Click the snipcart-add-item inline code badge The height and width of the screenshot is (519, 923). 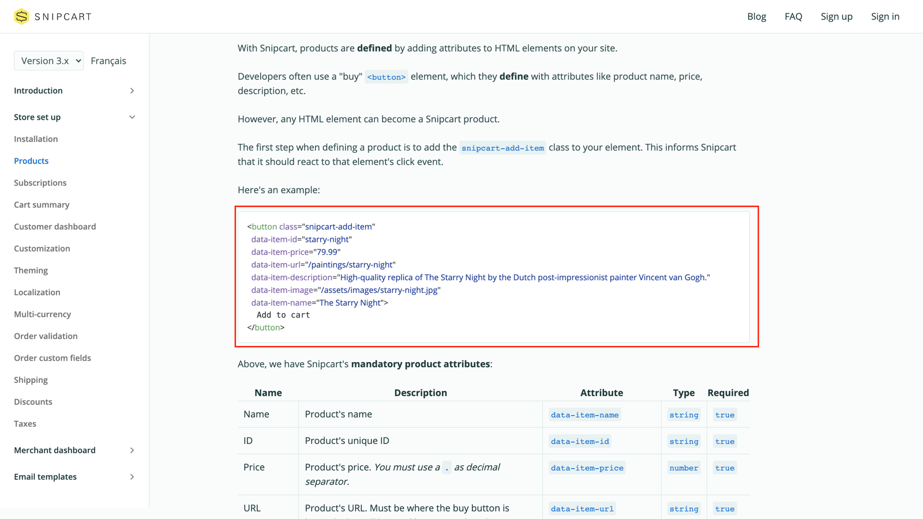pyautogui.click(x=502, y=148)
